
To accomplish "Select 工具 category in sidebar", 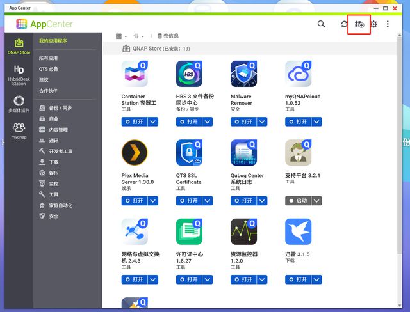I will tap(49, 194).
